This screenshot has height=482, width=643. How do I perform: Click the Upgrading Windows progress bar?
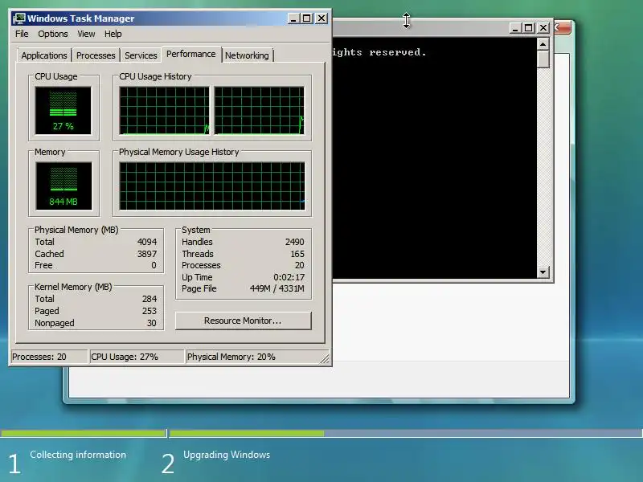coord(406,433)
